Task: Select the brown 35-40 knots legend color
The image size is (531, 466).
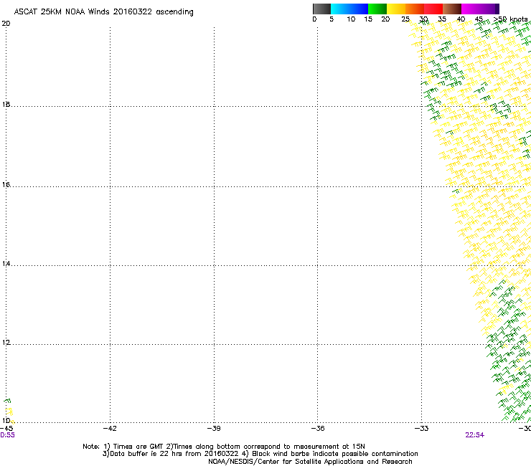Action: coord(452,9)
